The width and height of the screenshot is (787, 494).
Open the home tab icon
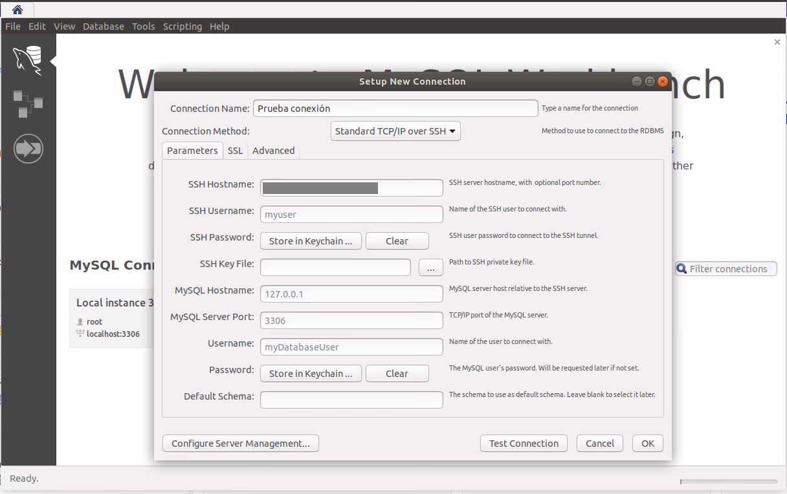pos(17,10)
